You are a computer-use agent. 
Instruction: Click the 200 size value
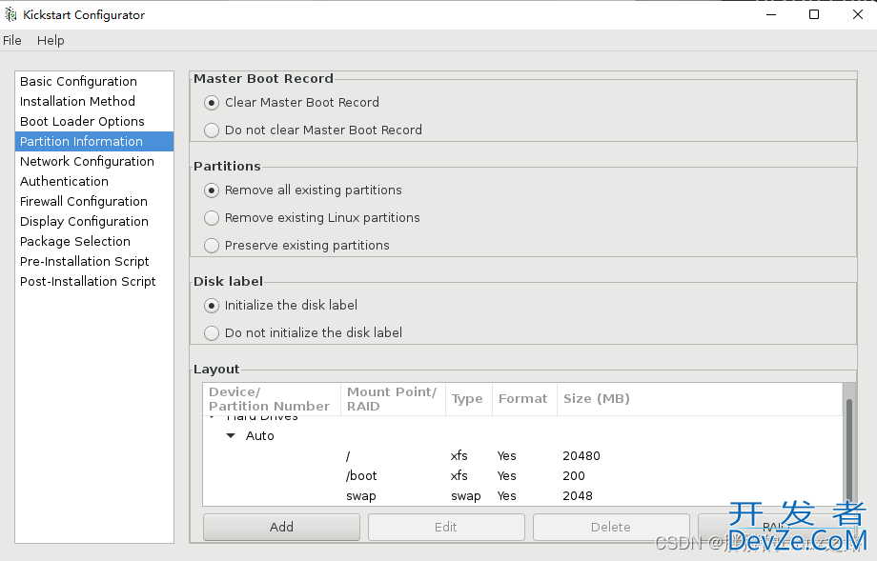click(x=574, y=476)
